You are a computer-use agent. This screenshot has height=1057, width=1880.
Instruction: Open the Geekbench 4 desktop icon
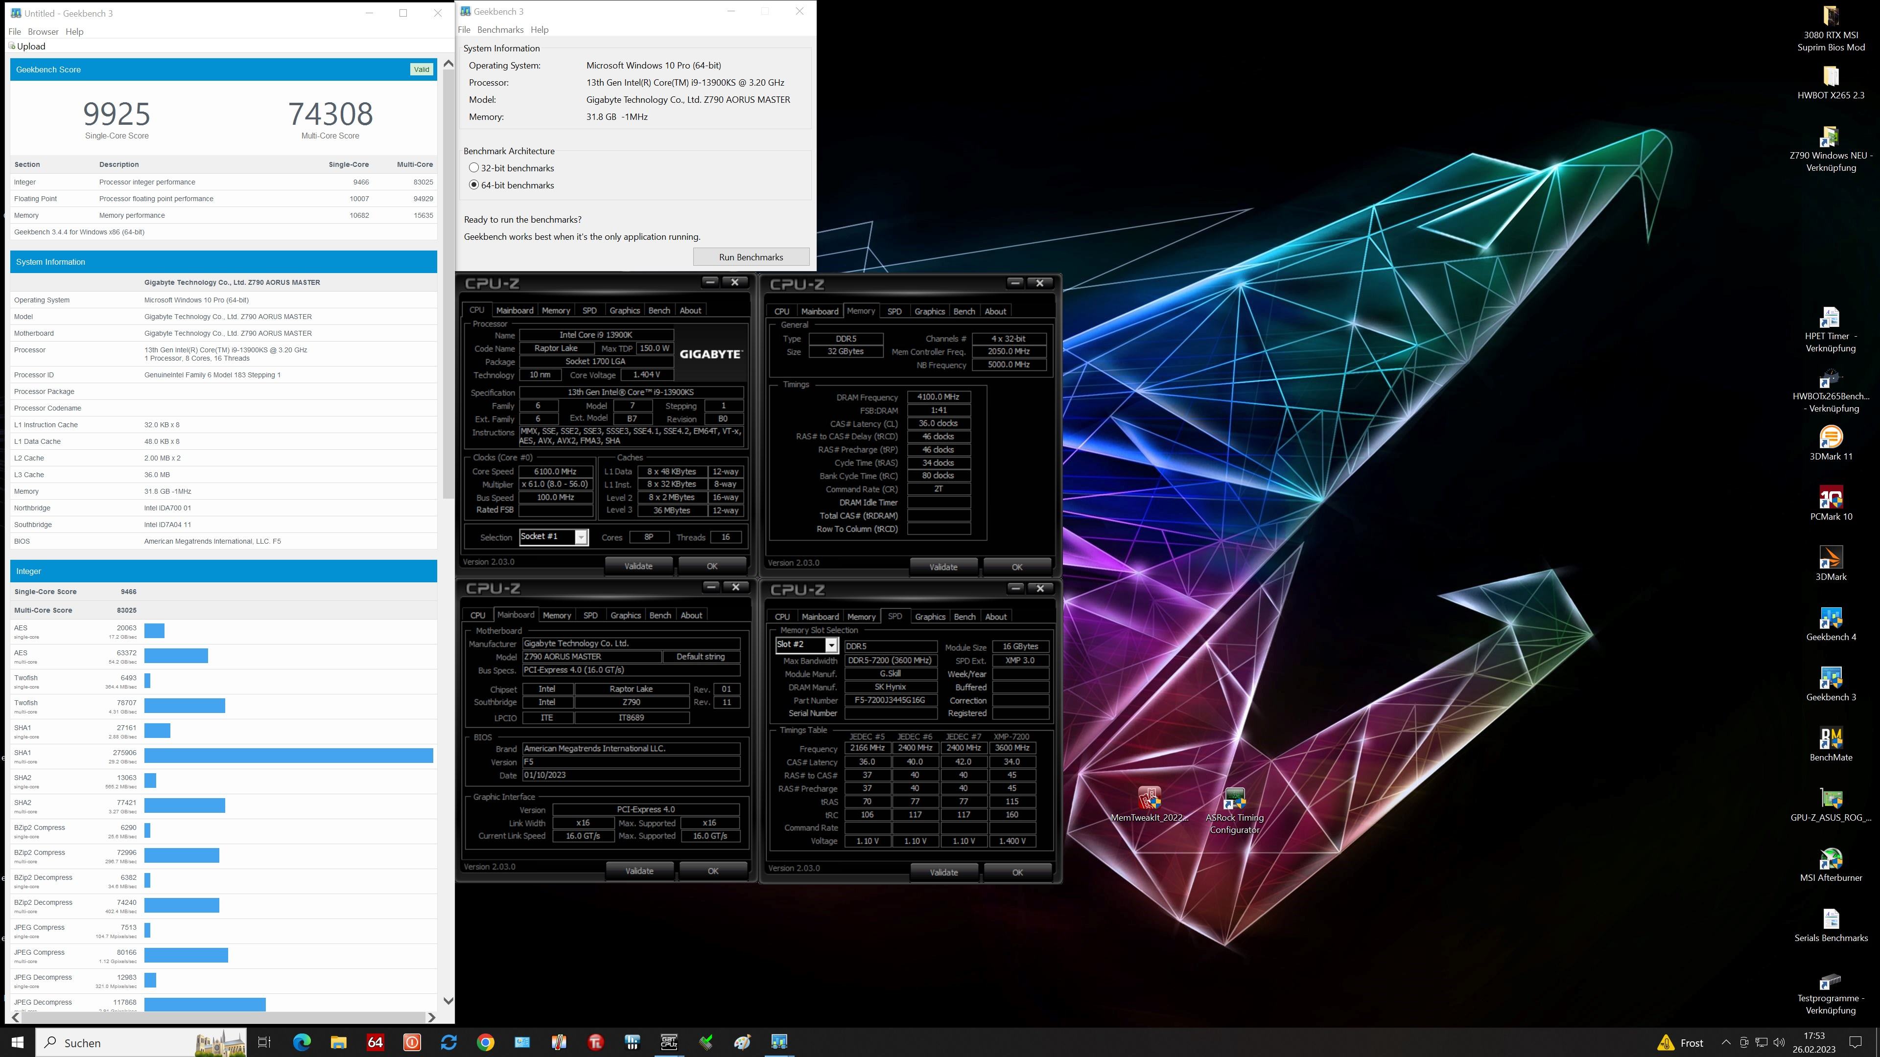(1831, 624)
